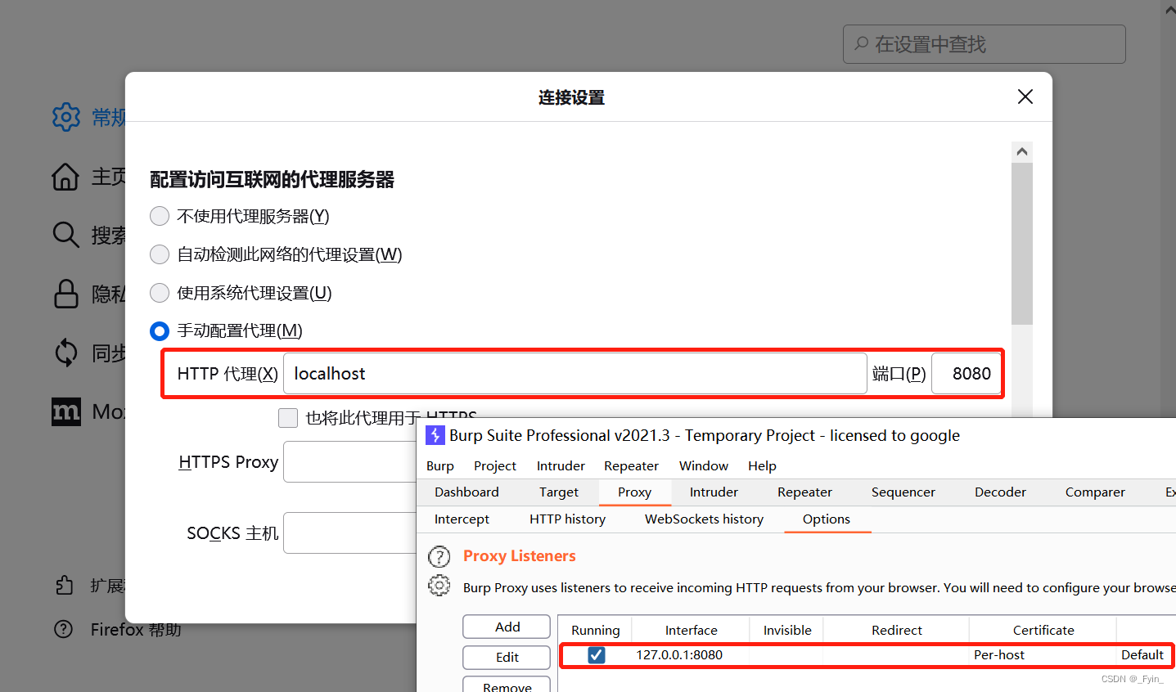Image resolution: width=1176 pixels, height=692 pixels.
Task: Open Repeater menu in Burp menu bar
Action: [631, 465]
